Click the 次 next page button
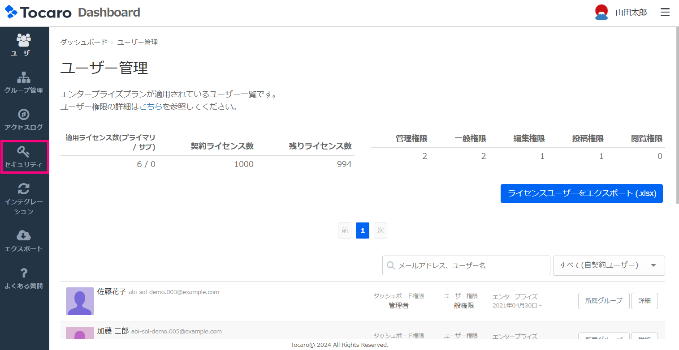The width and height of the screenshot is (679, 350). click(380, 230)
